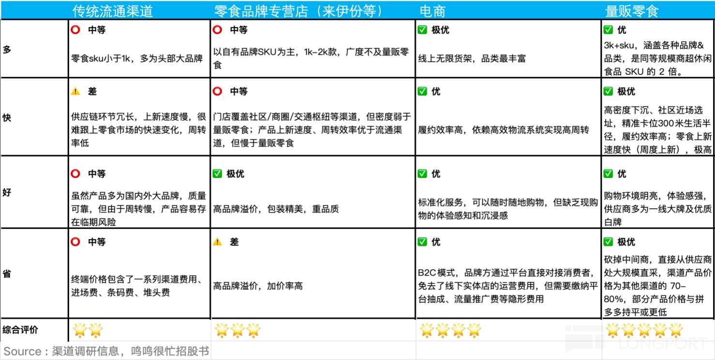Click the 省 row label
715x360 pixels.
click(7, 274)
